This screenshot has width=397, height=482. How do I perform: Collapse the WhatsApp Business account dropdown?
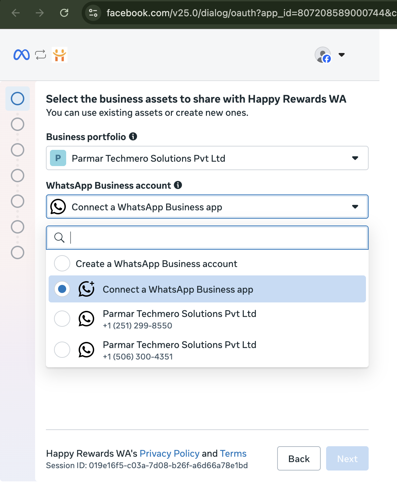207,207
